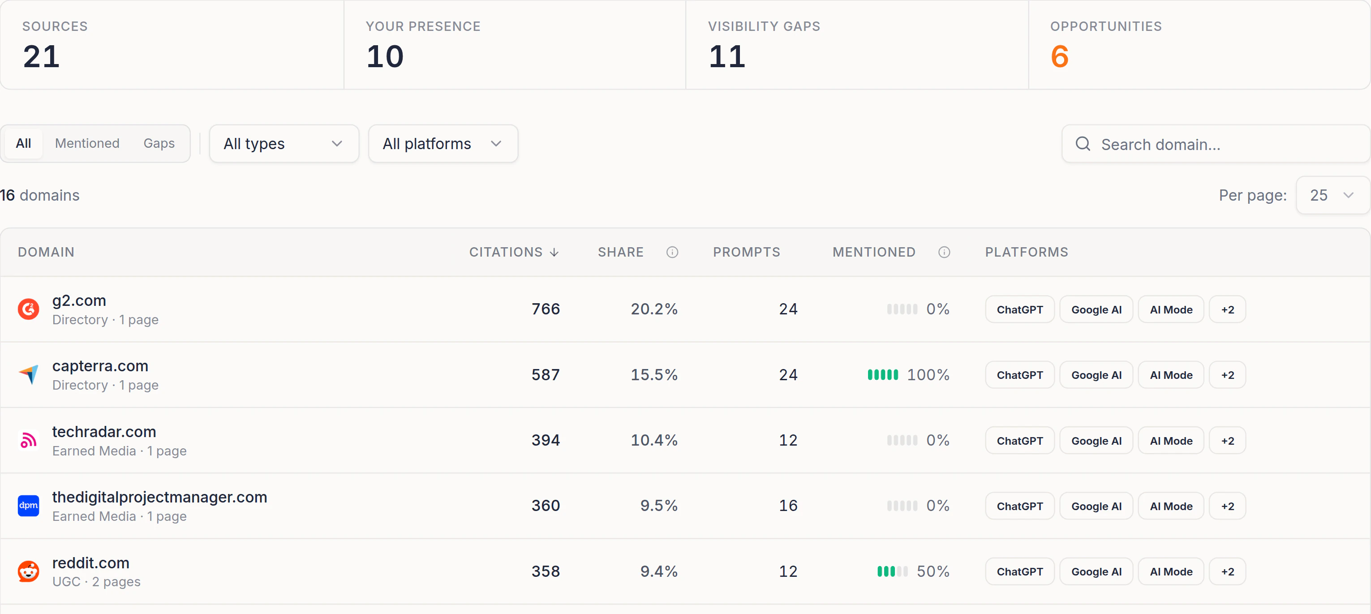
Task: Click the magnifier icon in search box
Action: coord(1083,144)
